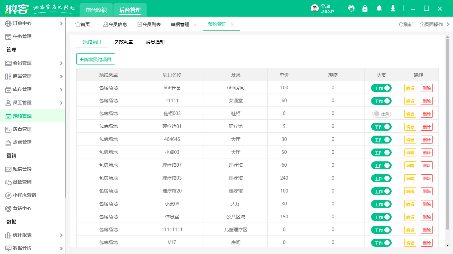Click the 刷新 refresh icon
This screenshot has width=453, height=254.
[401, 24]
